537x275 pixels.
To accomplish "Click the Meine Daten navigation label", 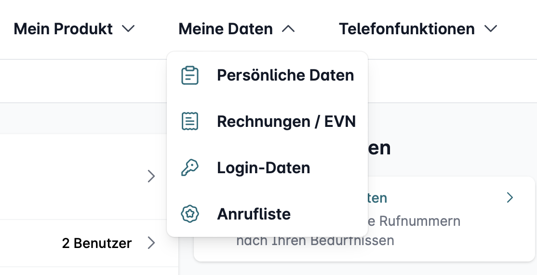I will coord(226,29).
